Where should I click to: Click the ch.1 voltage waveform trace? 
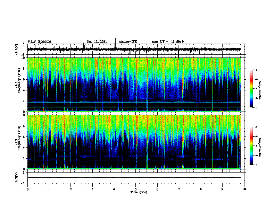coord(134,49)
